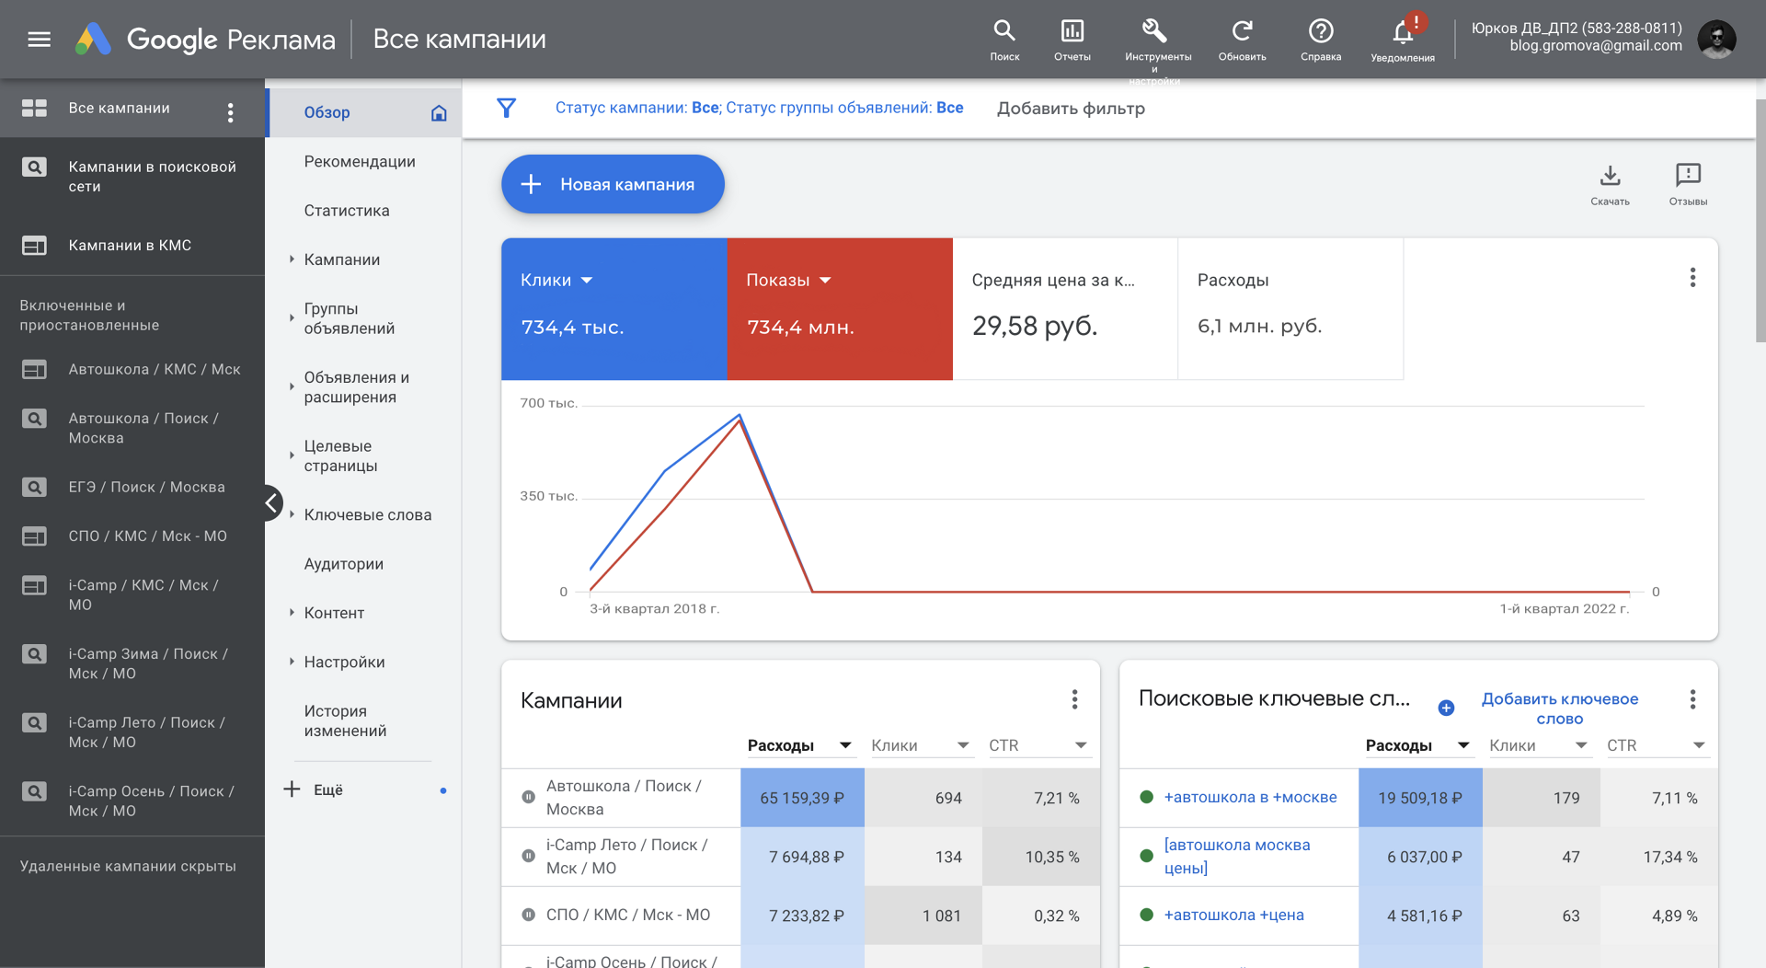Click the user profile avatar
This screenshot has height=968, width=1766.
coord(1716,39)
